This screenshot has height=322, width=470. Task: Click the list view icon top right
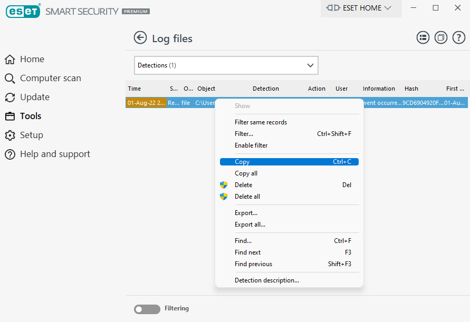tap(423, 37)
